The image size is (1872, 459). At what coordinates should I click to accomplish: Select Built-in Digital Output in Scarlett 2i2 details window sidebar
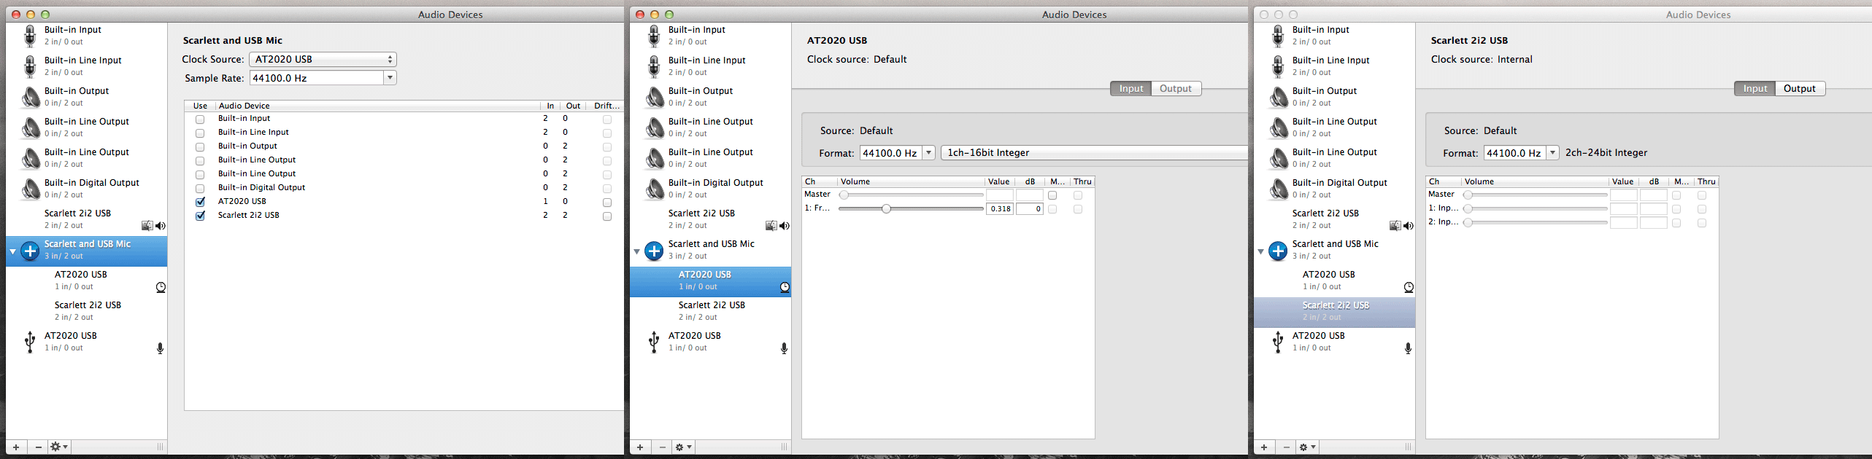click(x=1334, y=189)
